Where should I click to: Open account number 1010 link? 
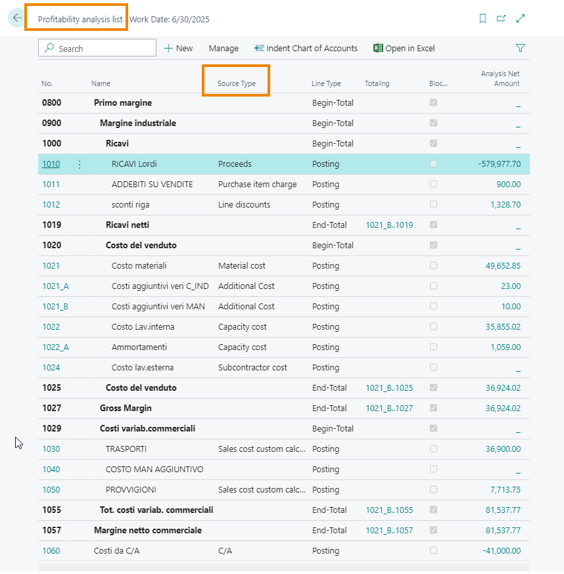51,164
